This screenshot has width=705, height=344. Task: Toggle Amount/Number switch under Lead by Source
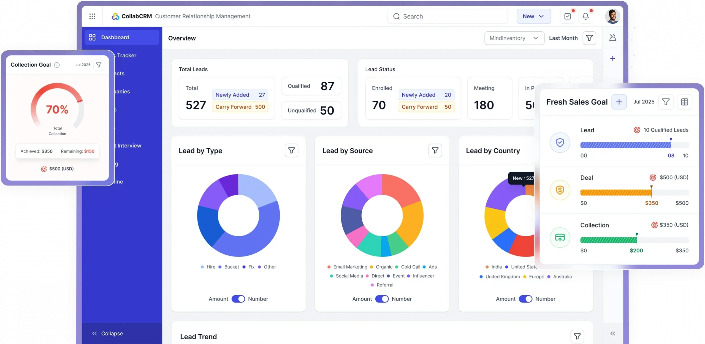click(382, 299)
